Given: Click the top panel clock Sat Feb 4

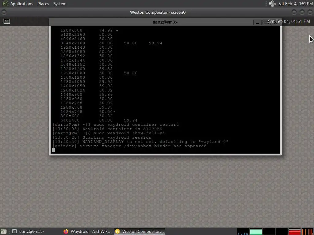Looking at the screenshot, I should tap(295, 4).
